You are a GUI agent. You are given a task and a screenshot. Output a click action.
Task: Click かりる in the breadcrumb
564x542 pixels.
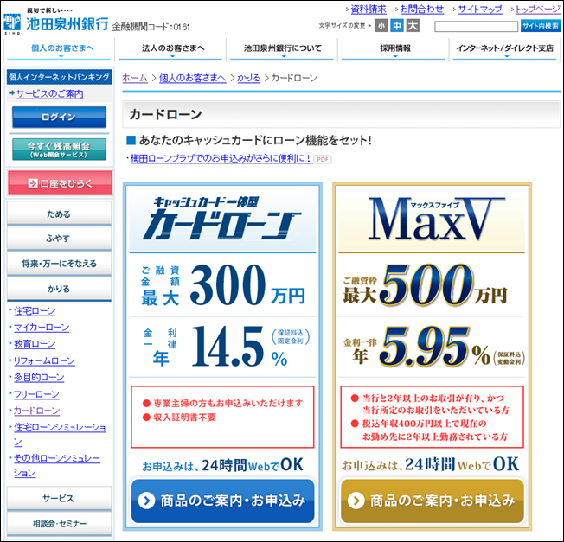point(248,78)
